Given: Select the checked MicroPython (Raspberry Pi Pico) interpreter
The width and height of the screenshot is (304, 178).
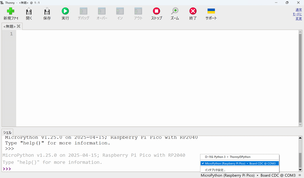Looking at the screenshot, I should 240,163.
